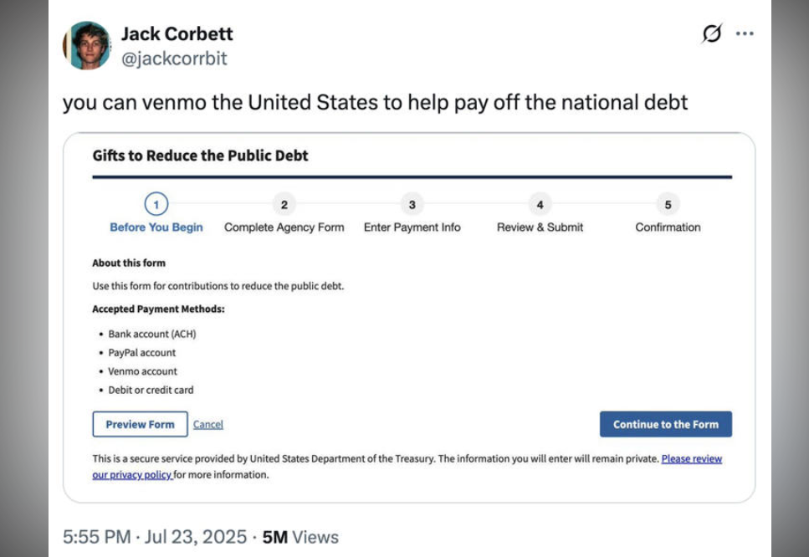Click the Complete Agency Form step label
Screen dimensions: 809x557
pos(284,227)
